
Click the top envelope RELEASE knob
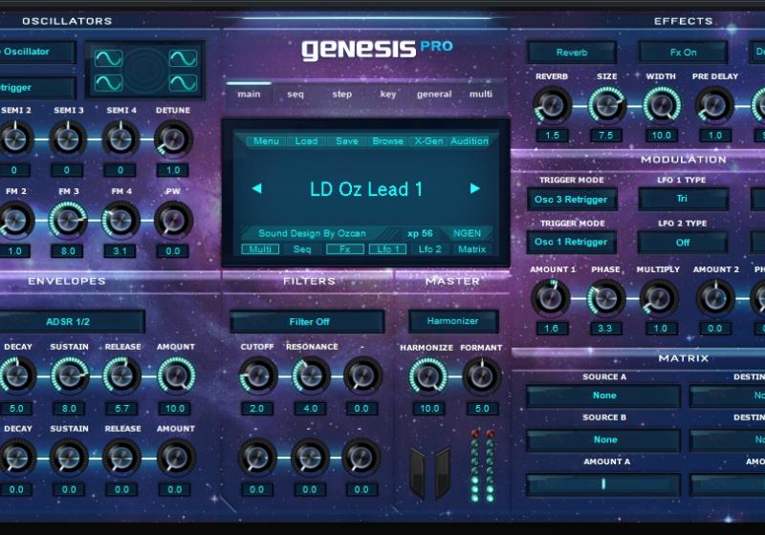click(x=122, y=375)
